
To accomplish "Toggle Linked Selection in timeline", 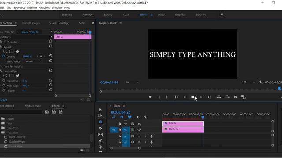I will click(x=130, y=117).
